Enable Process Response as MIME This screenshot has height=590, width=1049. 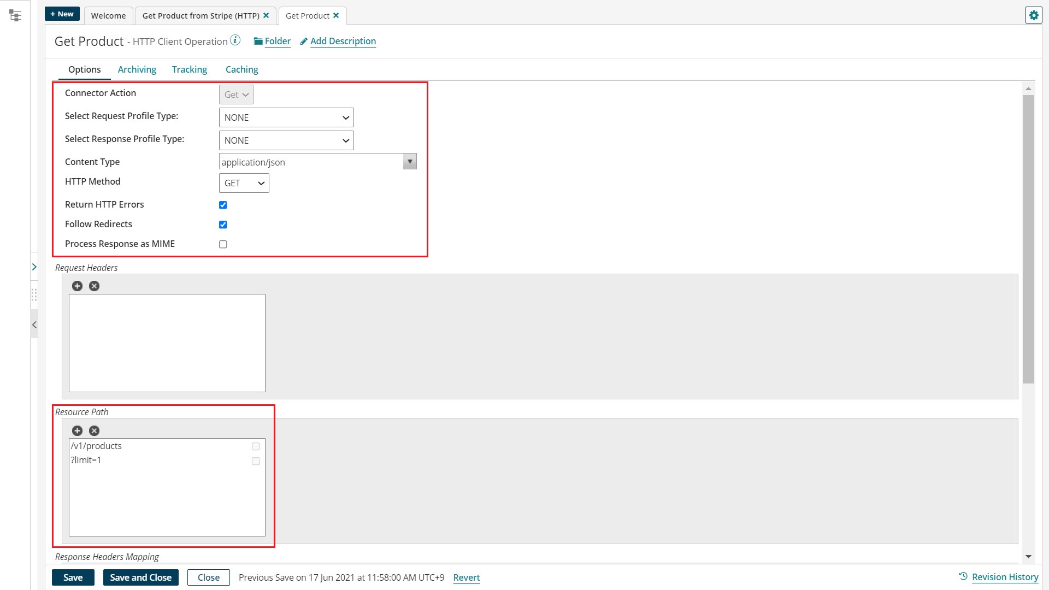(222, 244)
